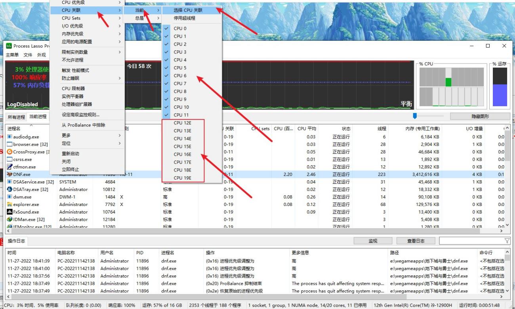Click the slider beside 隐藏图形
The height and width of the screenshot is (309, 515).
415,116
